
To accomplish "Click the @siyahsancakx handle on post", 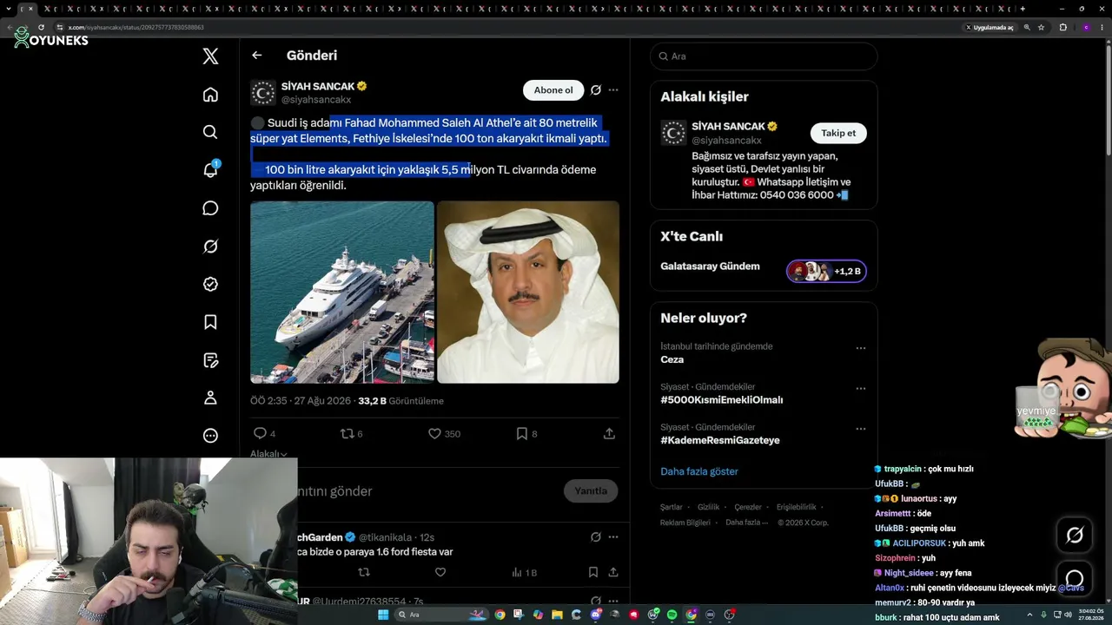I will 316,100.
